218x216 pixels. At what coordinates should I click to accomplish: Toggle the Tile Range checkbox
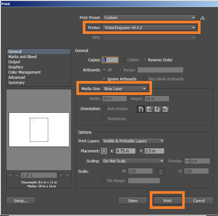tap(103, 180)
